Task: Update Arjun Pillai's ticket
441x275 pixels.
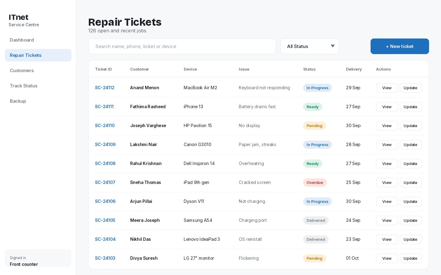Action: pyautogui.click(x=411, y=201)
